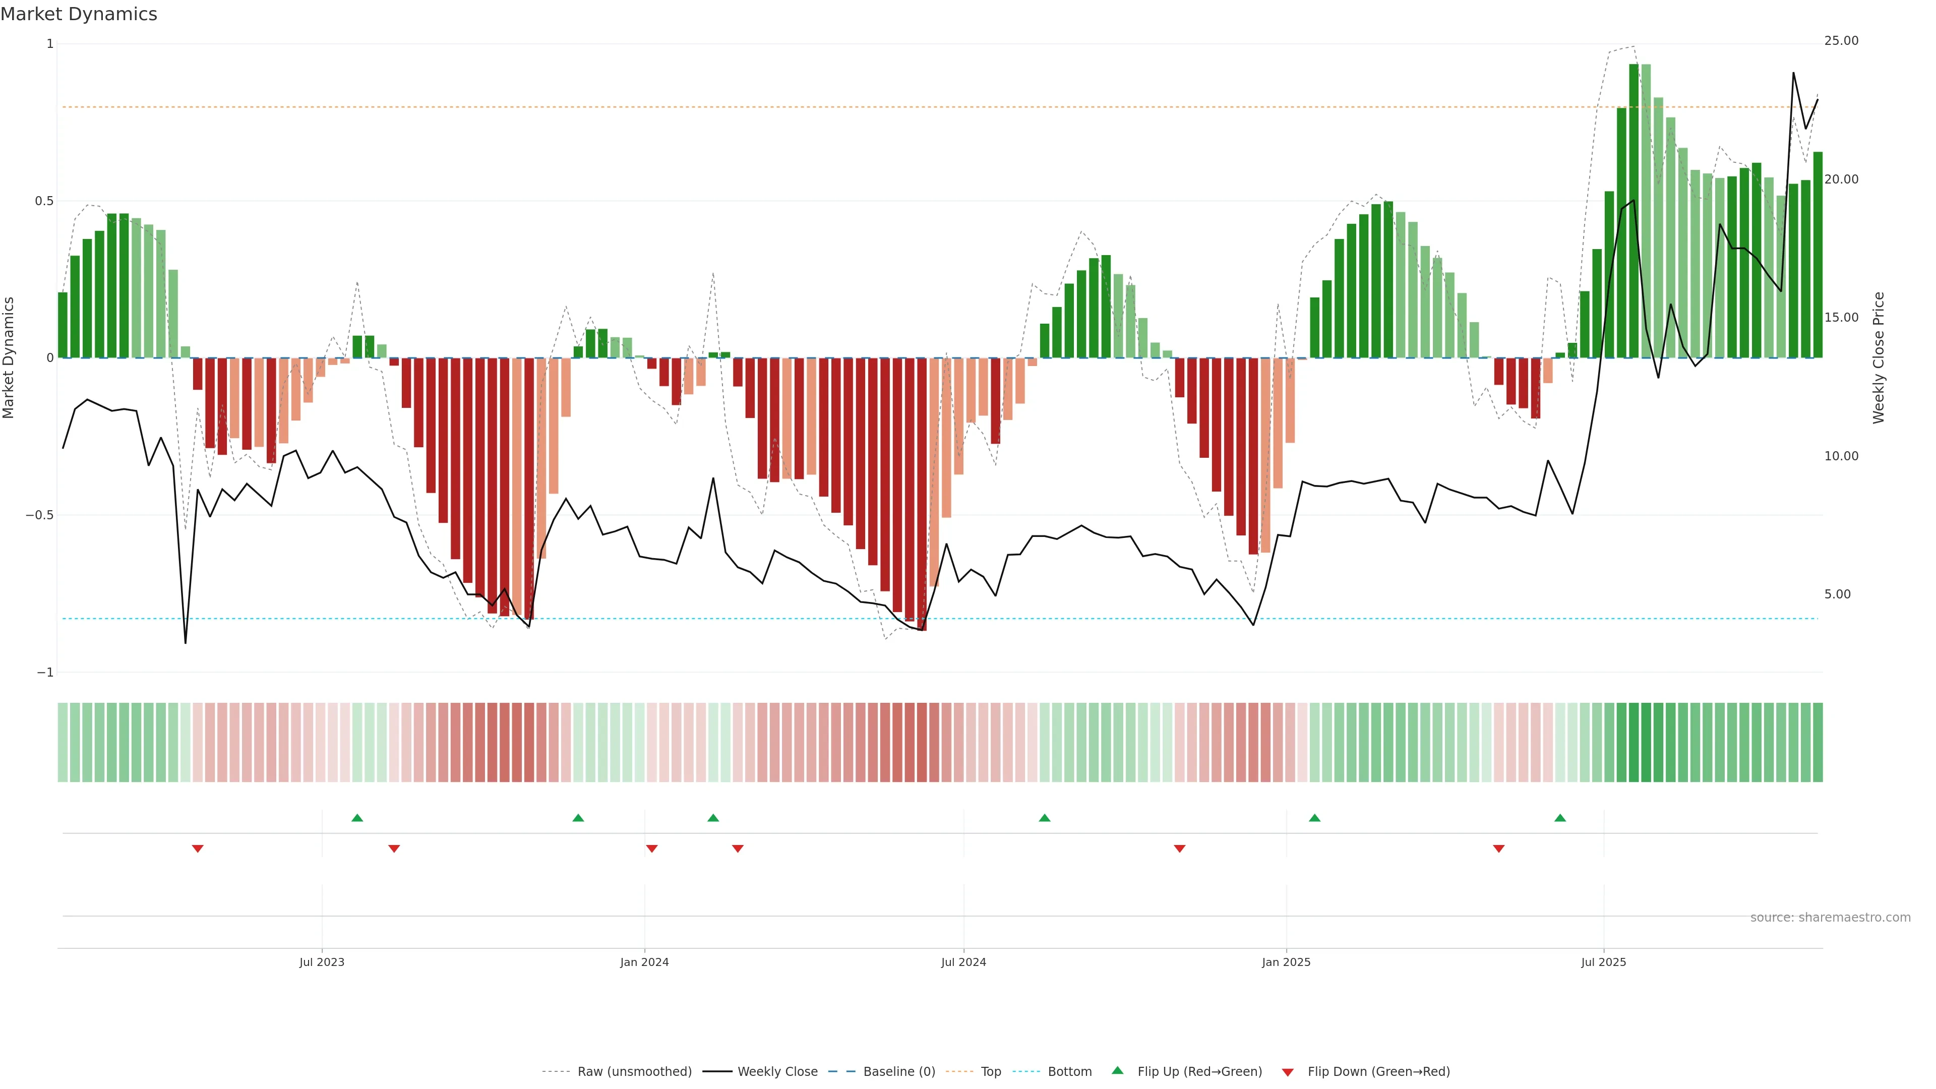
Task: Click the last green flip-up marker before Jul 2025
Action: 1560,818
